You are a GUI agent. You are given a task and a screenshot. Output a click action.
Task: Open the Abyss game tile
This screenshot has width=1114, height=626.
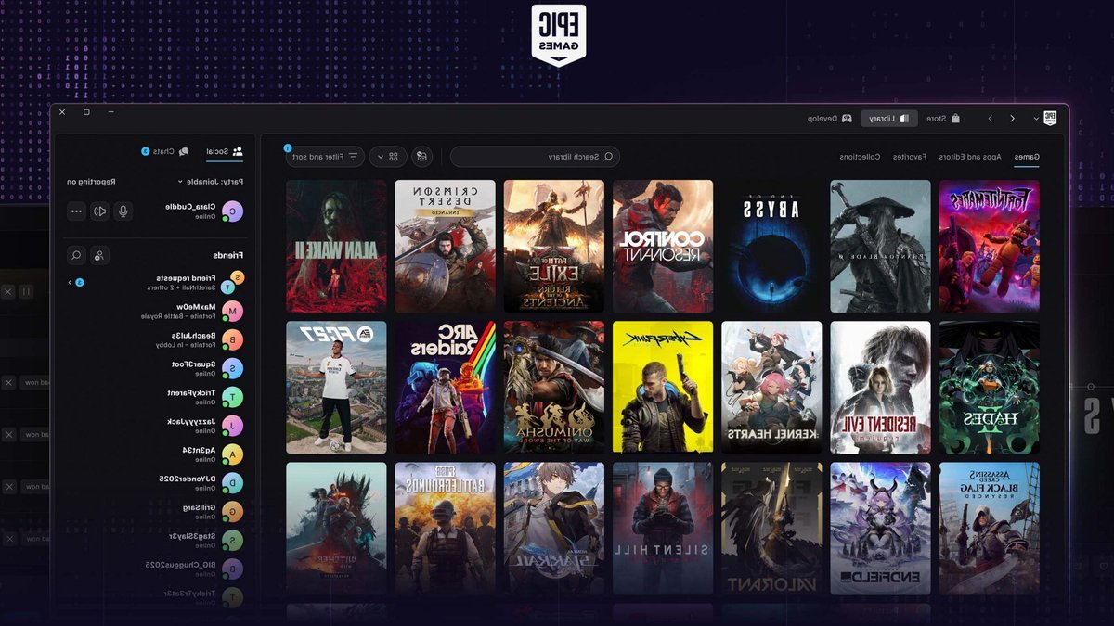(x=771, y=246)
